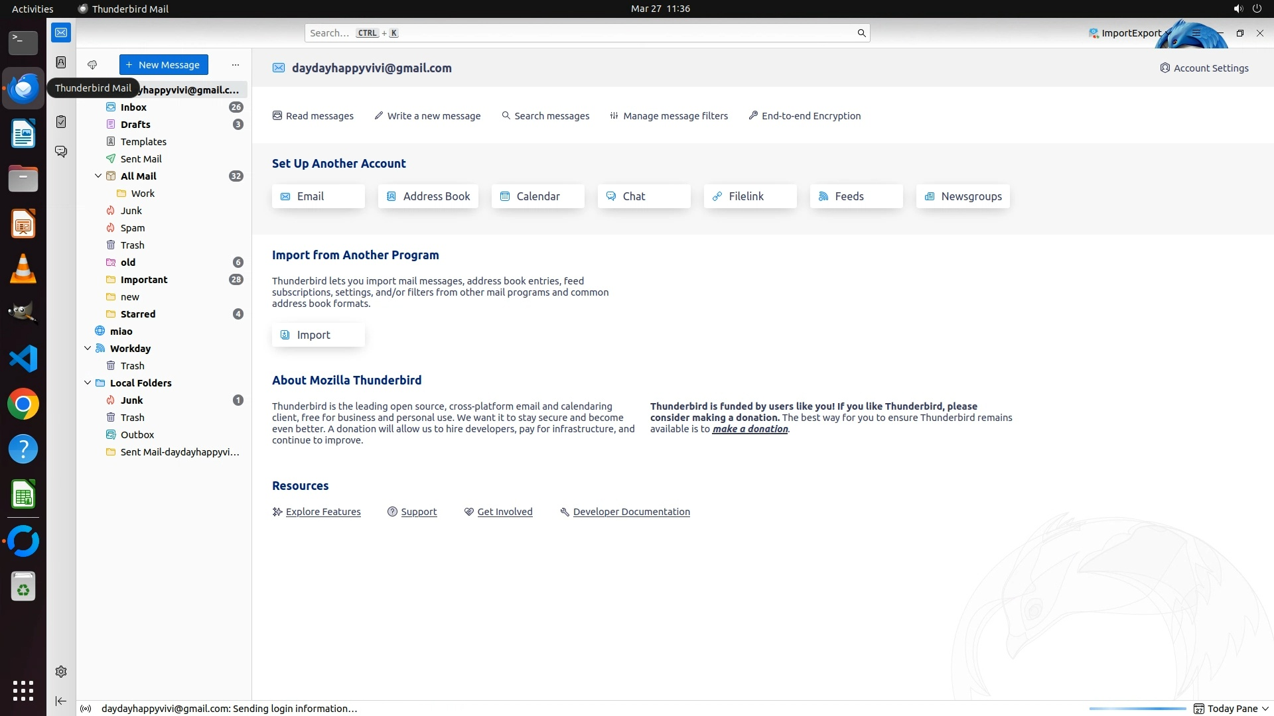
Task: Click the Get Messages cloud icon
Action: (92, 65)
